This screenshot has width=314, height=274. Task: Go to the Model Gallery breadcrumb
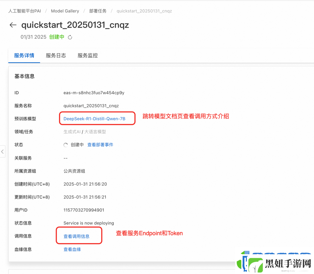pyautogui.click(x=65, y=11)
